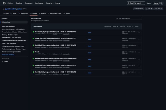Open the Merge branch 'main' run

pos(56,59)
